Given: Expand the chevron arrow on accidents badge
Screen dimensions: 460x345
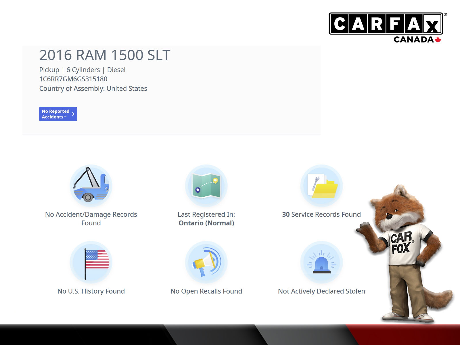Looking at the screenshot, I should pyautogui.click(x=73, y=114).
